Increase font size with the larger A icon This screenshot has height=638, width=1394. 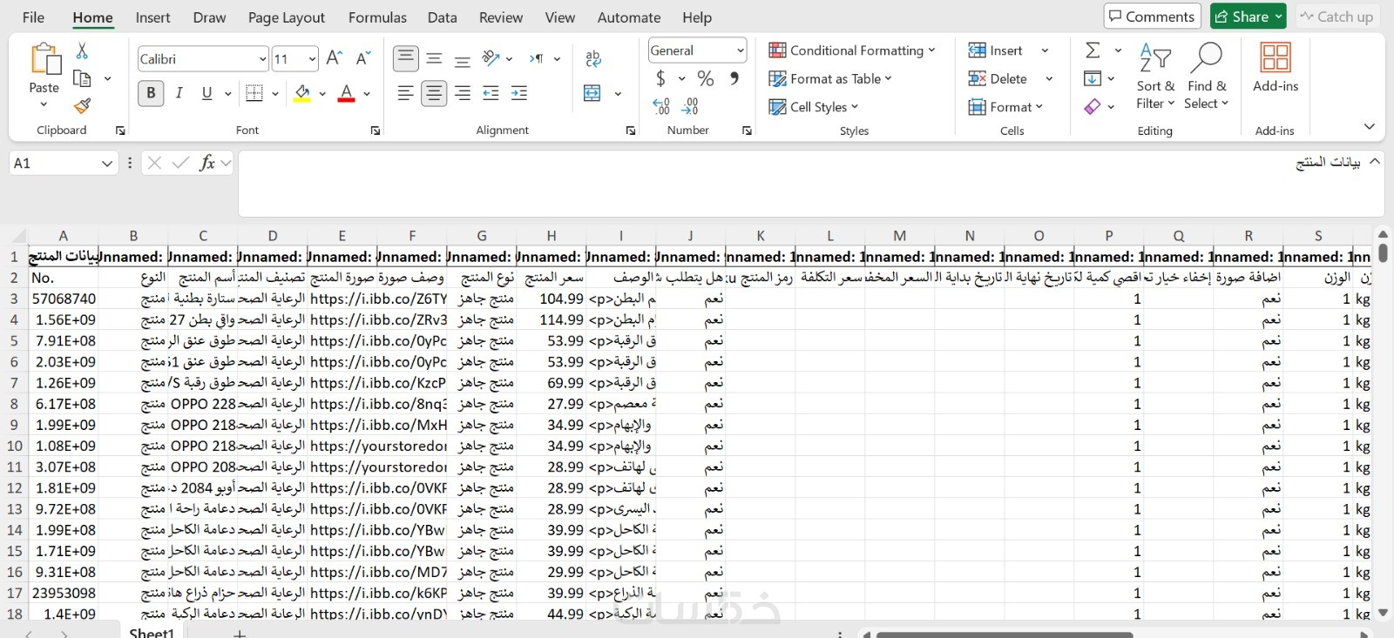[x=335, y=58]
